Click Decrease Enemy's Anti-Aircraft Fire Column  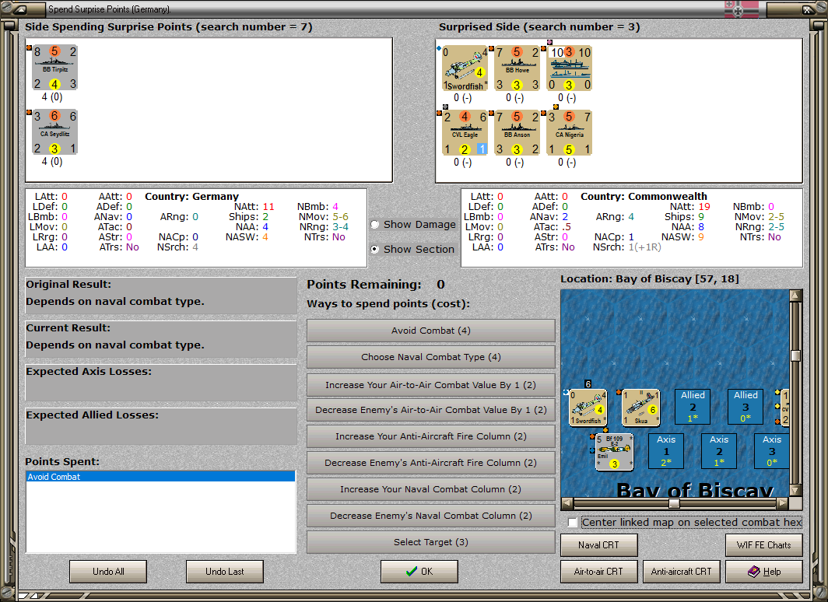click(x=431, y=463)
